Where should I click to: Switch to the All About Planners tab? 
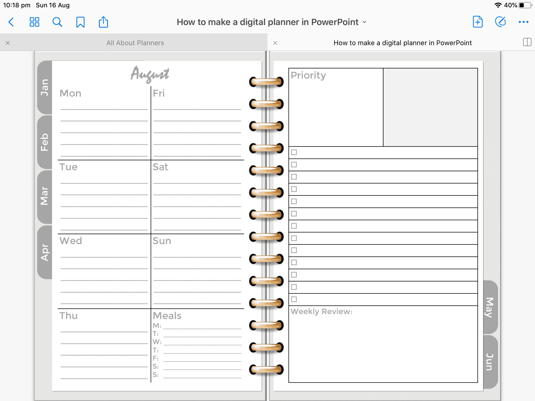point(135,43)
